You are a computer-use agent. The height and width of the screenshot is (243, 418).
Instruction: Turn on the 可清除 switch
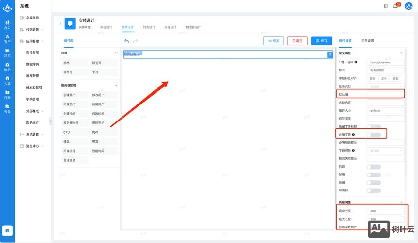pyautogui.click(x=373, y=190)
